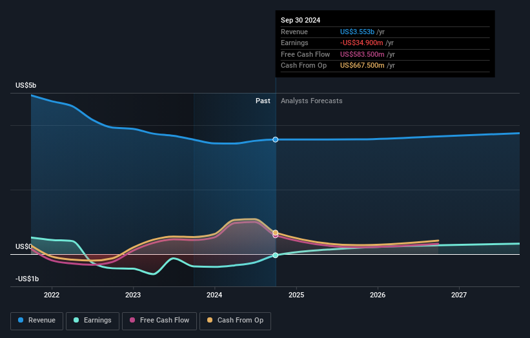530x338 pixels.
Task: Click the Revenue value US$3.553b
Action: point(357,32)
